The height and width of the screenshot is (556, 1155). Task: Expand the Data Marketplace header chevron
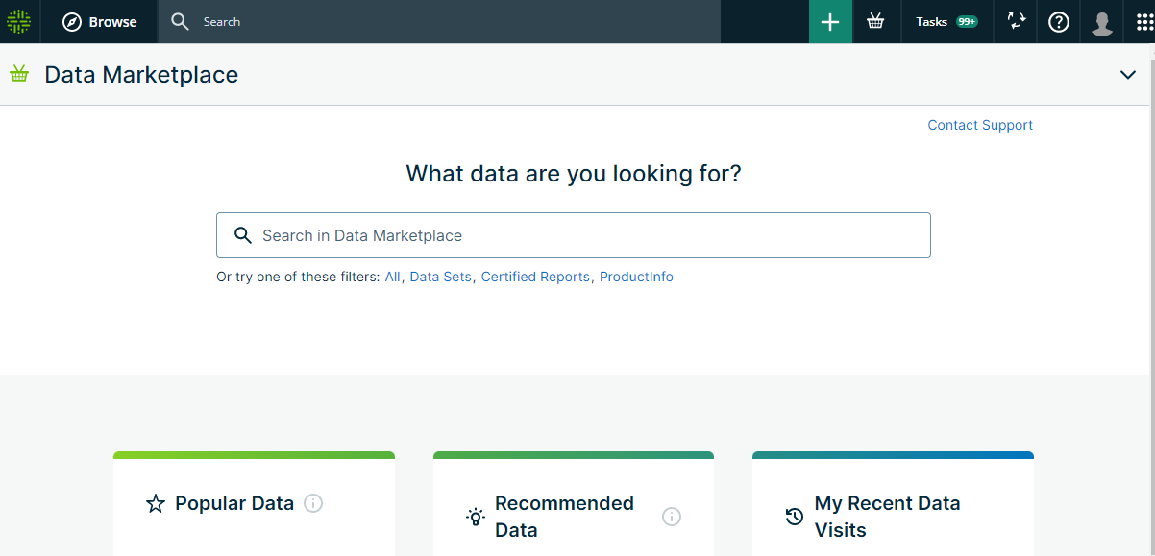(x=1128, y=75)
